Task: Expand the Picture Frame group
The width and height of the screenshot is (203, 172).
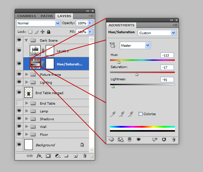Action: [x=27, y=74]
